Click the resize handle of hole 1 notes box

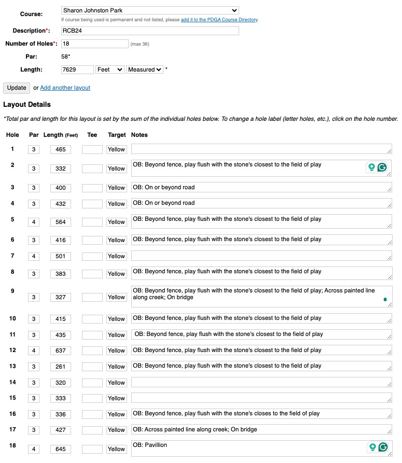pyautogui.click(x=390, y=151)
